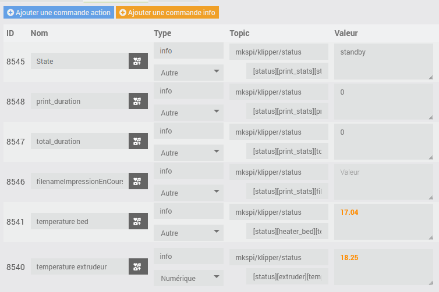Click the icon button beside temperature extrudeur
This screenshot has width=439, height=292.
click(x=138, y=267)
